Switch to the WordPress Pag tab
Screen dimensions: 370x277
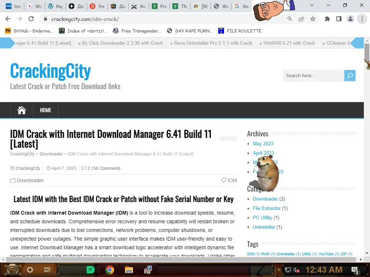point(55,6)
